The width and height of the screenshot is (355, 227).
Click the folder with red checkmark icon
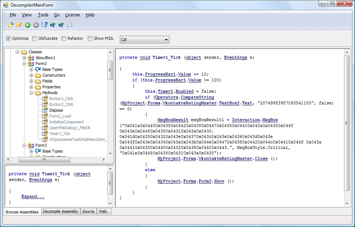19,25
